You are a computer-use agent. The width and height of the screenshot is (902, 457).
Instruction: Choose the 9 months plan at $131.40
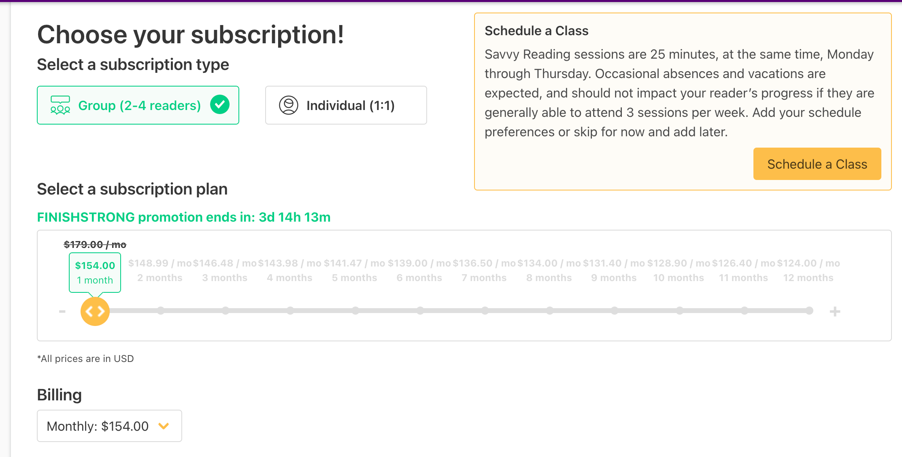pos(614,271)
